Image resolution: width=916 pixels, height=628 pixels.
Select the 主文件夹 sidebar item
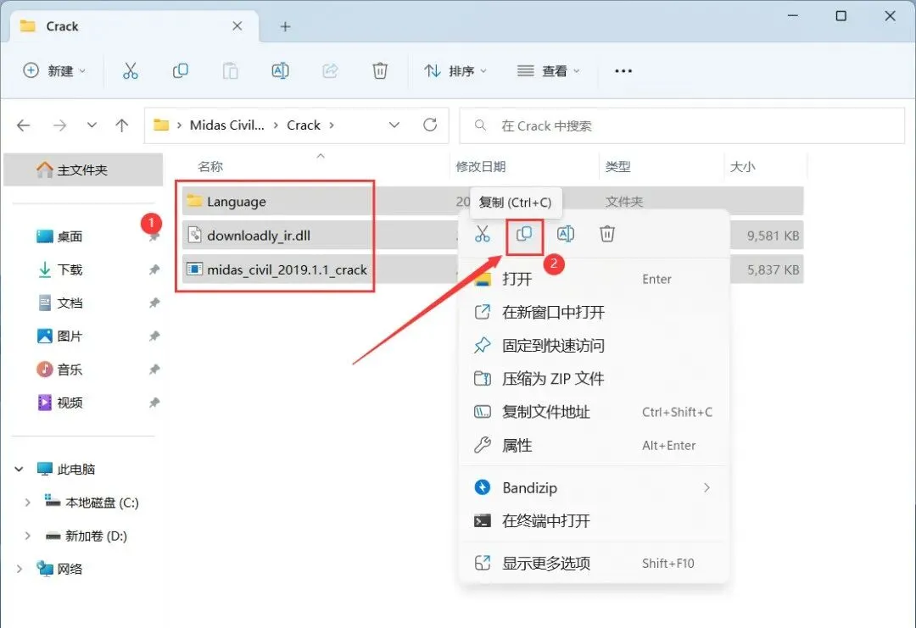click(x=83, y=170)
